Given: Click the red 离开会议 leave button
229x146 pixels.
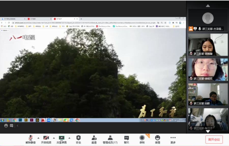Looking at the screenshot, I should tap(214, 139).
